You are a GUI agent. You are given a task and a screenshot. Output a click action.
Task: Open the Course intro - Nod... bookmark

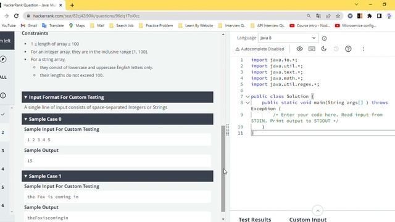[x=310, y=25]
